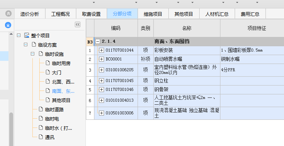Click the document icon beside 其他项目 tree node

tap(48, 100)
